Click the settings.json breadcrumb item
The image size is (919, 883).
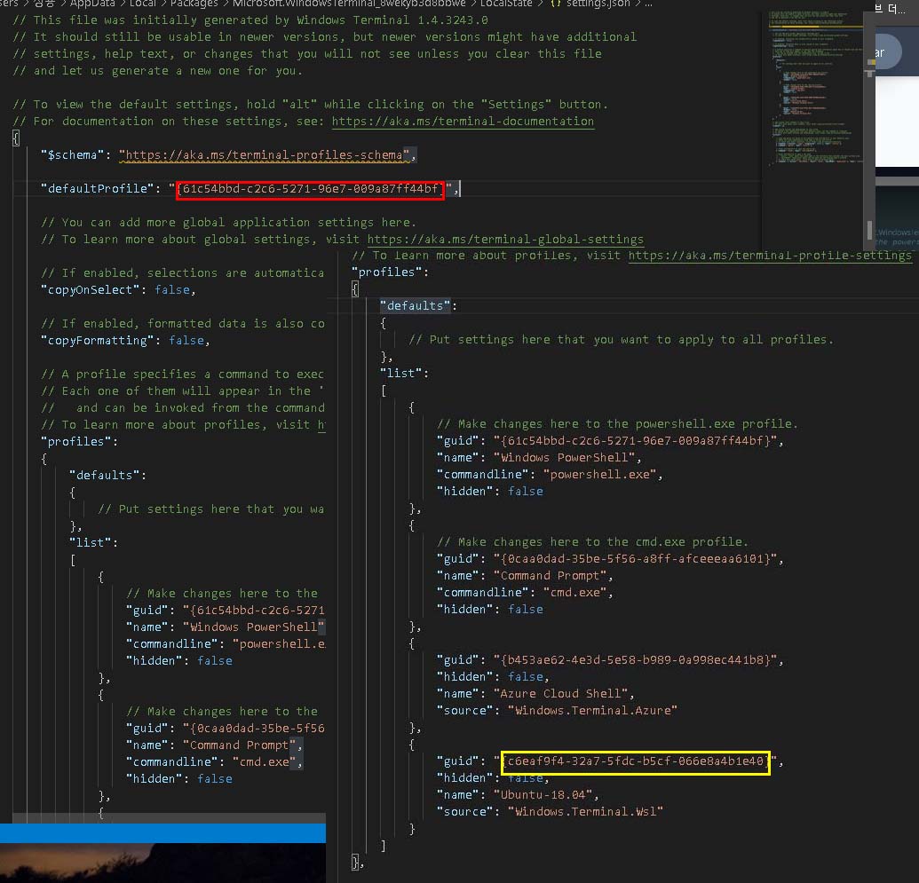[590, 4]
